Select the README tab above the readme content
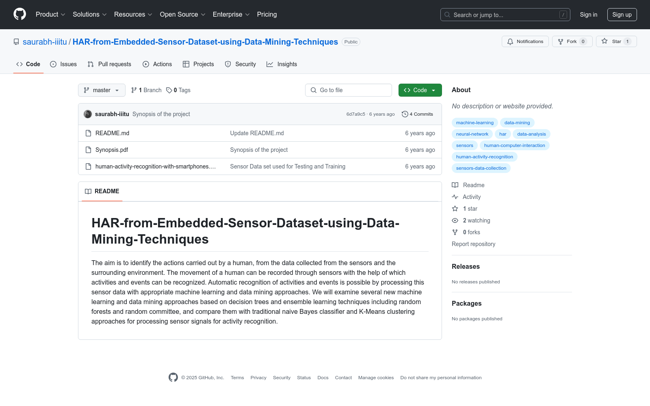 (x=102, y=191)
